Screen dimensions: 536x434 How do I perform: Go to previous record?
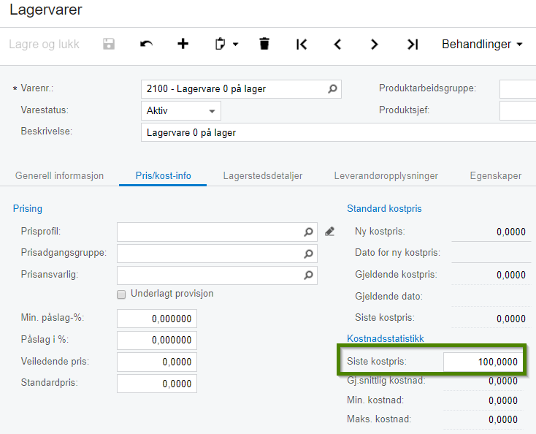click(337, 44)
